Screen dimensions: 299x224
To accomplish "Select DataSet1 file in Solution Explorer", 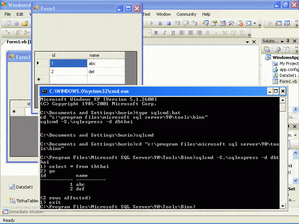I will pos(286,75).
